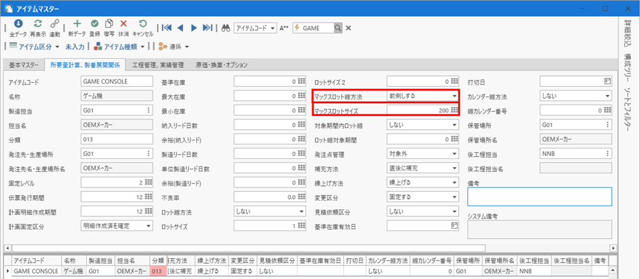Open the マックスロットサイズ calculator icon
Image resolution: width=640 pixels, height=279 pixels.
pos(454,110)
